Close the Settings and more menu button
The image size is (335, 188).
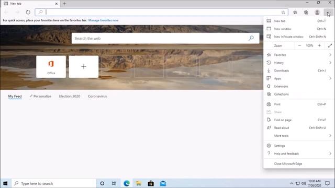[x=328, y=13]
